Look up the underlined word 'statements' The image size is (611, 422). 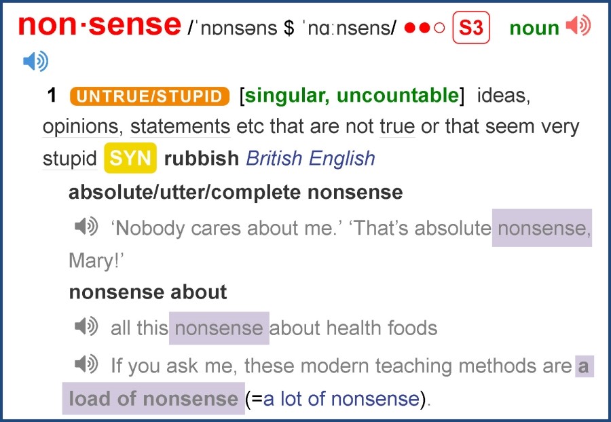[x=181, y=126]
